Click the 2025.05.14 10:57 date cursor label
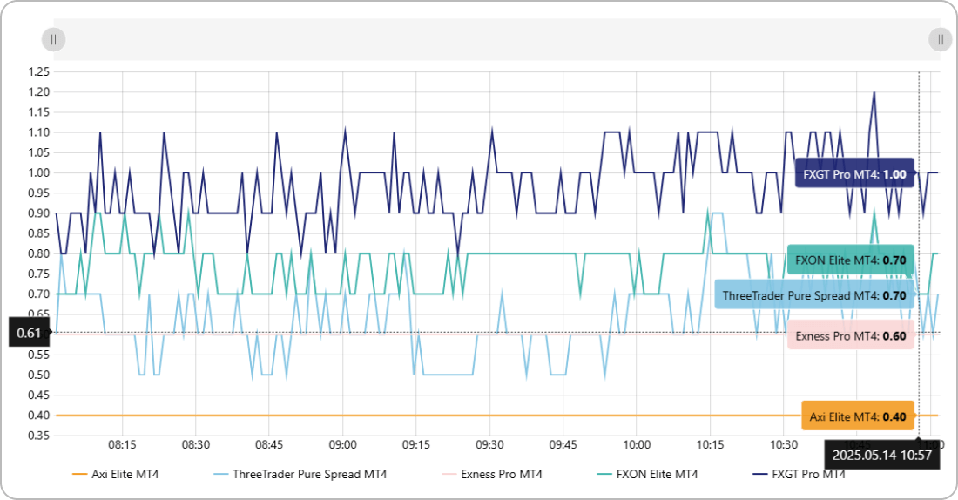The height and width of the screenshot is (500, 958). (x=881, y=455)
